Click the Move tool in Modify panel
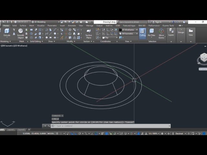207x155 pixels. (70, 30)
